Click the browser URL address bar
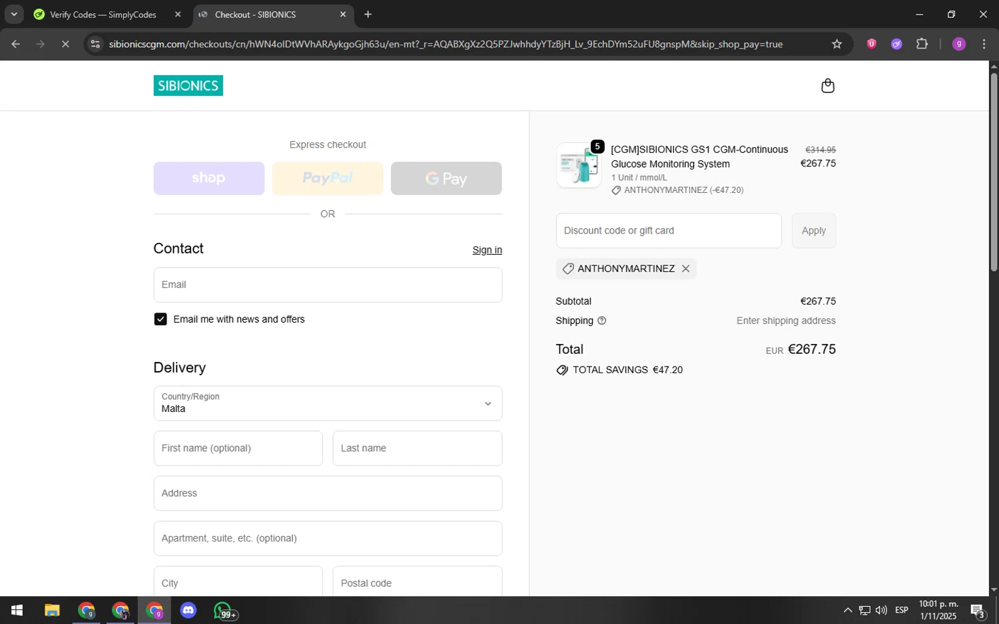The width and height of the screenshot is (999, 624). pos(446,44)
